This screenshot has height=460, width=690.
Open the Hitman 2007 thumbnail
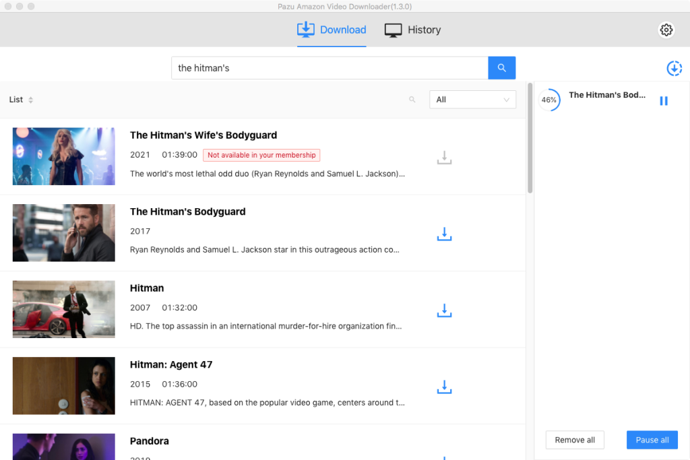[64, 309]
